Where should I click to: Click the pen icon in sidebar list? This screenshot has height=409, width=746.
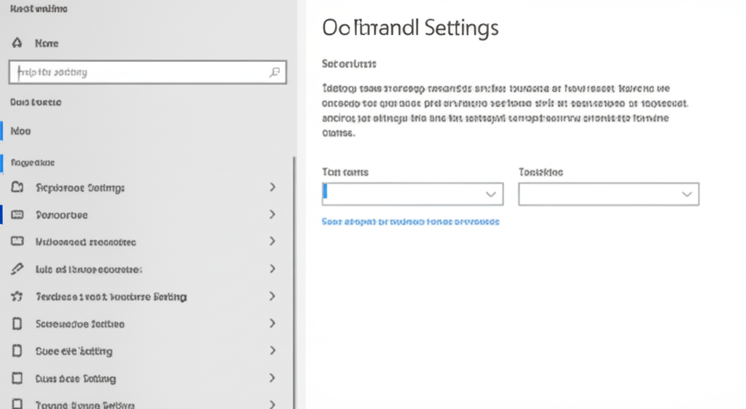pos(17,269)
